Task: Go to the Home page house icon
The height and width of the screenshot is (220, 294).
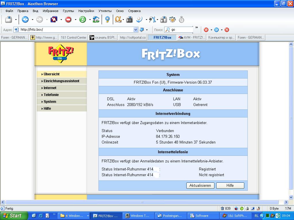Action: click(96, 19)
